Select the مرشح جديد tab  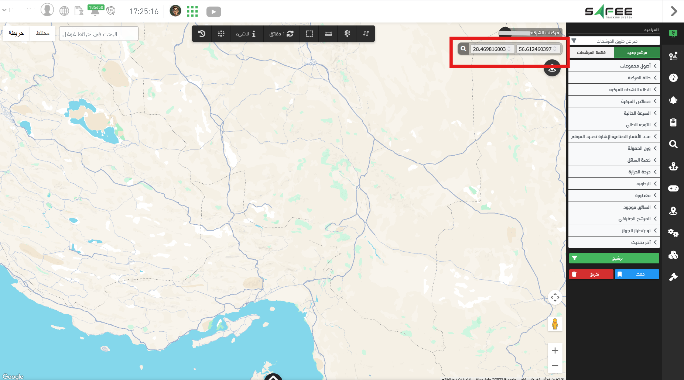(637, 52)
